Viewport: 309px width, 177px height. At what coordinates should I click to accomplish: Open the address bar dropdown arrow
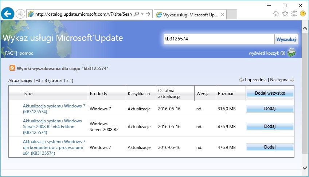click(142, 14)
